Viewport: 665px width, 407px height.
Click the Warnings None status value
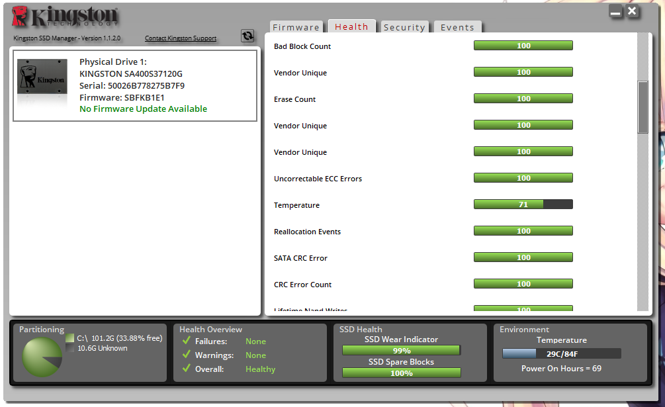coord(255,355)
